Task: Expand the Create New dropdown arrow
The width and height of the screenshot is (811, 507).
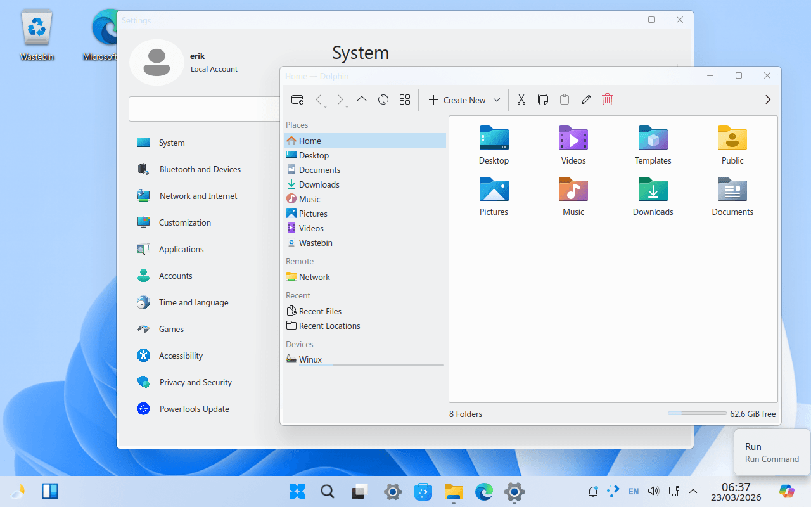Action: coord(497,100)
